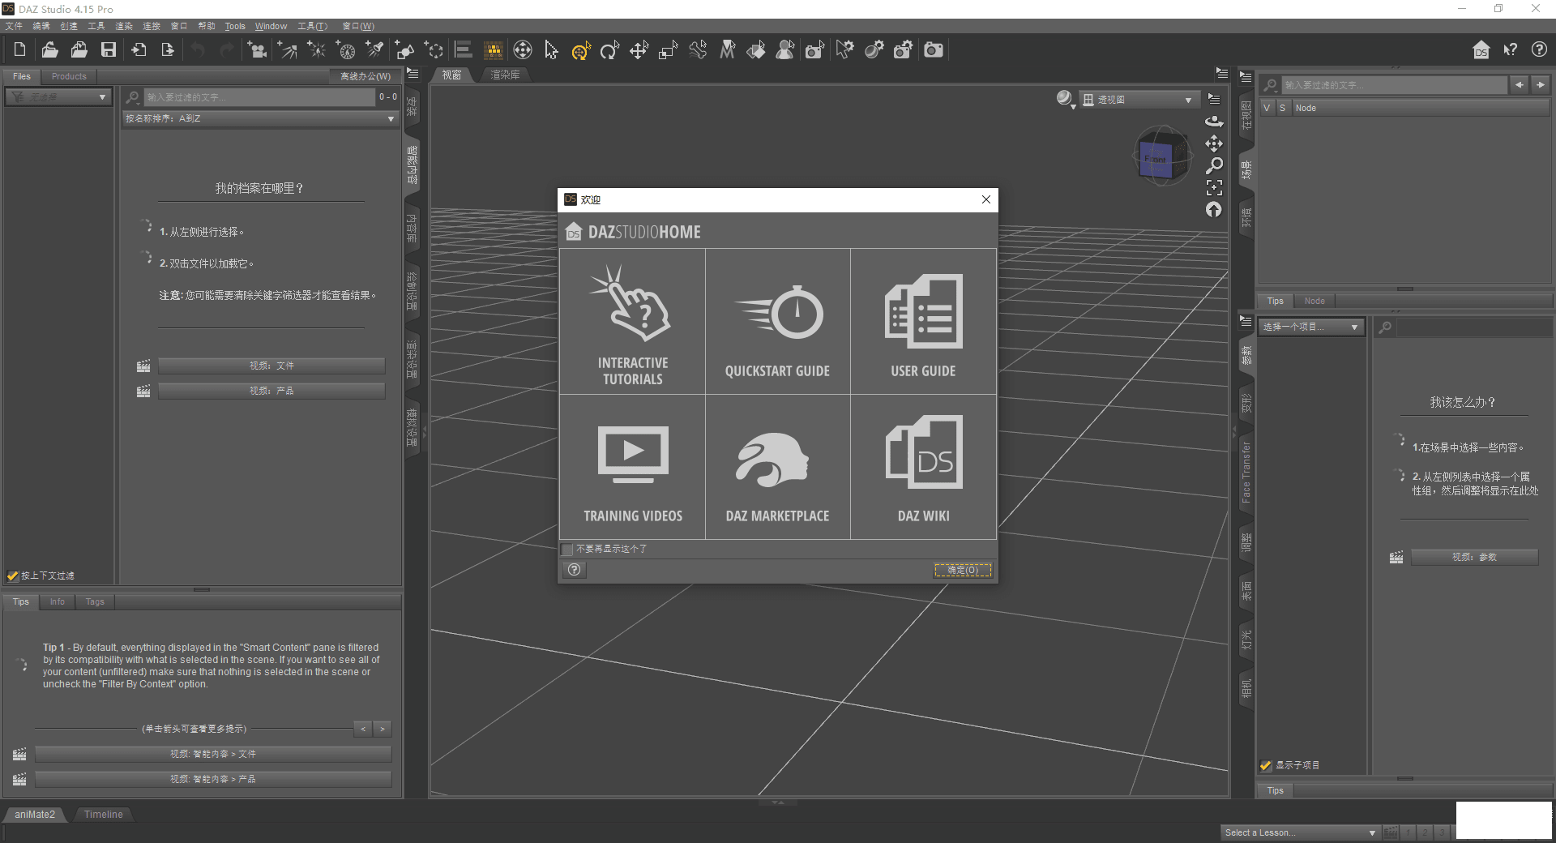Open the viewport options menu icon
The width and height of the screenshot is (1556, 843).
click(1214, 99)
